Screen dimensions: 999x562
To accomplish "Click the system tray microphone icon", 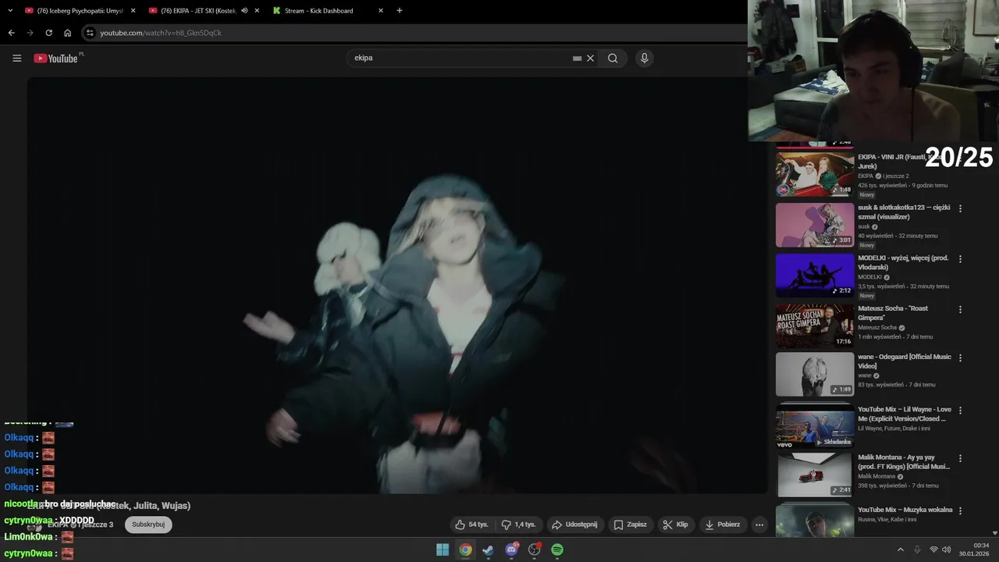I will tap(917, 550).
